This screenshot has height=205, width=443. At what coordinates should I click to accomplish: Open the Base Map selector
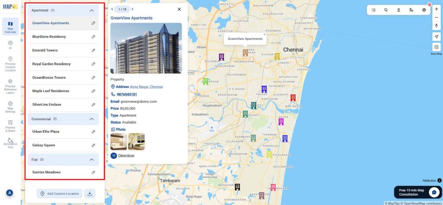(x=437, y=47)
